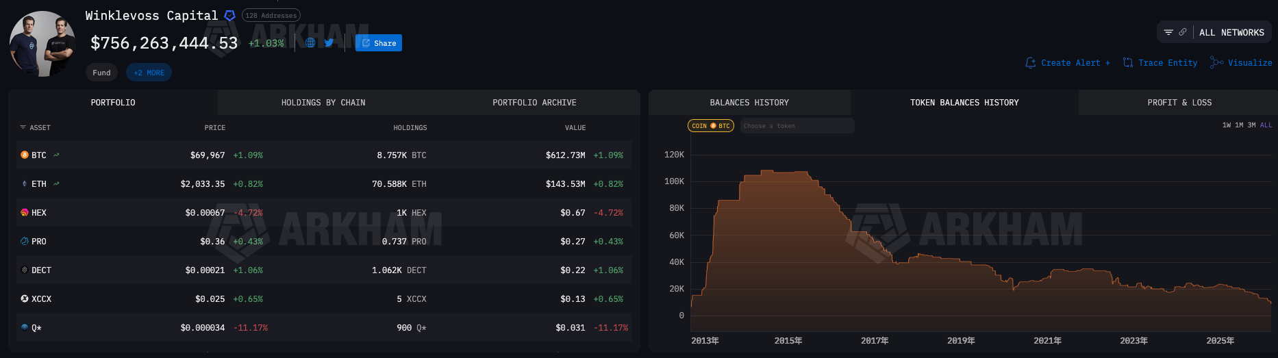Click the trend chart icon next to ETH
This screenshot has width=1278, height=358.
tap(56, 184)
